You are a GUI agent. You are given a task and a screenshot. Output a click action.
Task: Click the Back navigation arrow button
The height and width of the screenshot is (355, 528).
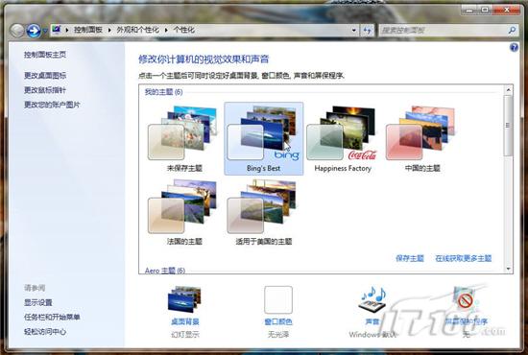[16, 31]
